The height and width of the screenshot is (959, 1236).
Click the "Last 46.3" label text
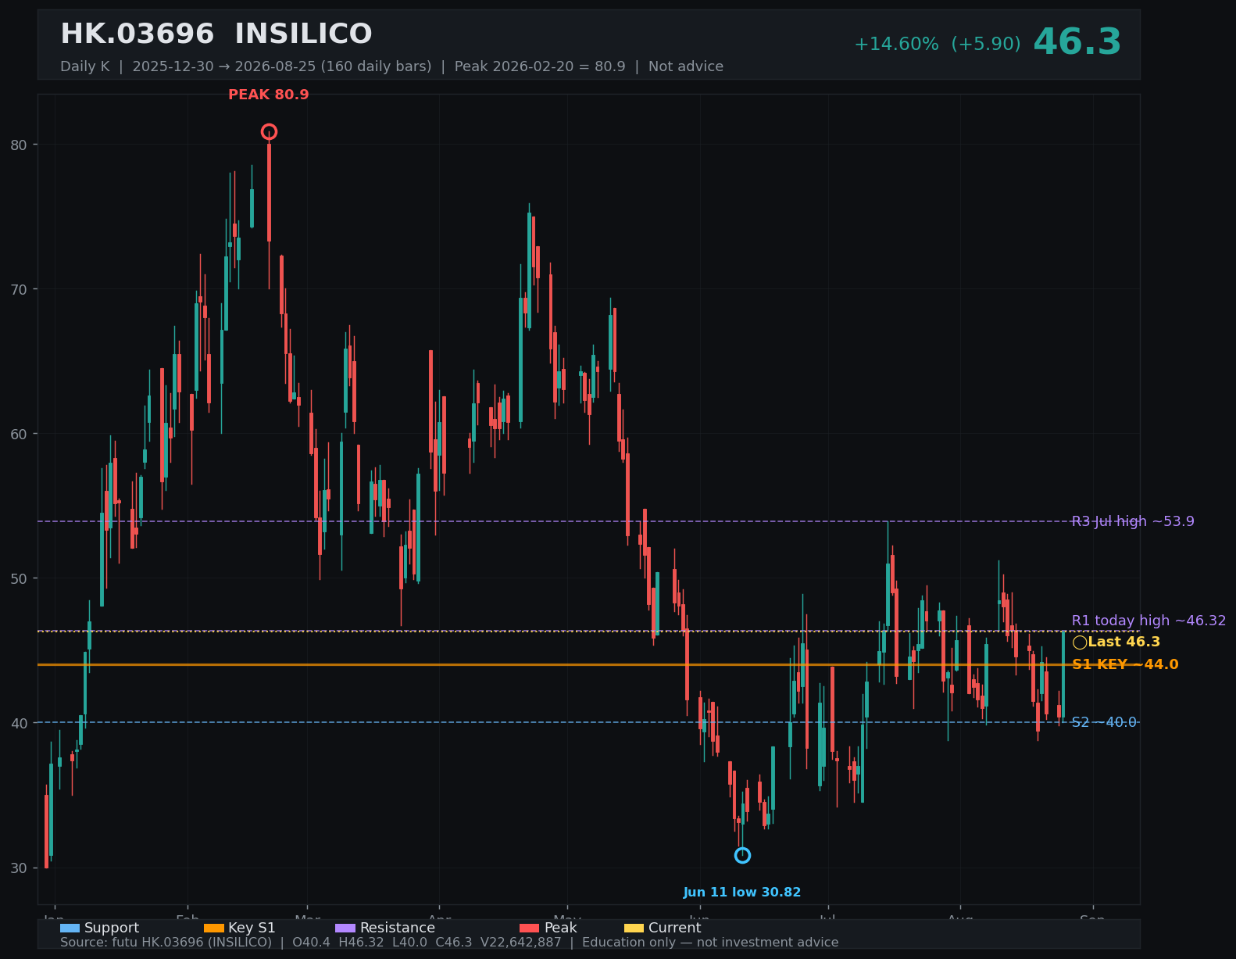pos(1123,642)
